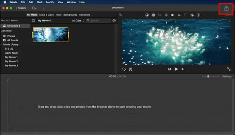The width and height of the screenshot is (235, 135).
Task: Play the movie preview
Action: [x=176, y=69]
